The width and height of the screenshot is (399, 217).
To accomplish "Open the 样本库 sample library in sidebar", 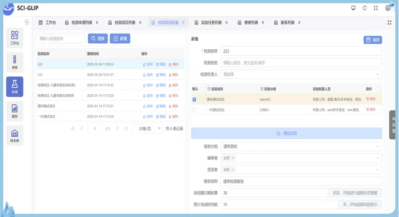I will [x=15, y=135].
